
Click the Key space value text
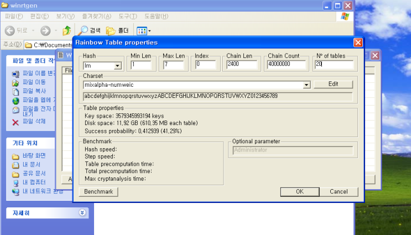139,116
